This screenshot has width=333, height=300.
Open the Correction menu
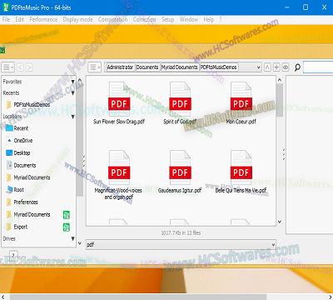[144, 20]
